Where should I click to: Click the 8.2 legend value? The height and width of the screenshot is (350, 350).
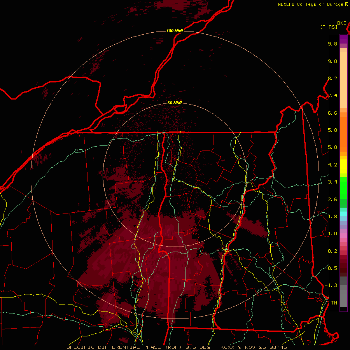(x=332, y=78)
